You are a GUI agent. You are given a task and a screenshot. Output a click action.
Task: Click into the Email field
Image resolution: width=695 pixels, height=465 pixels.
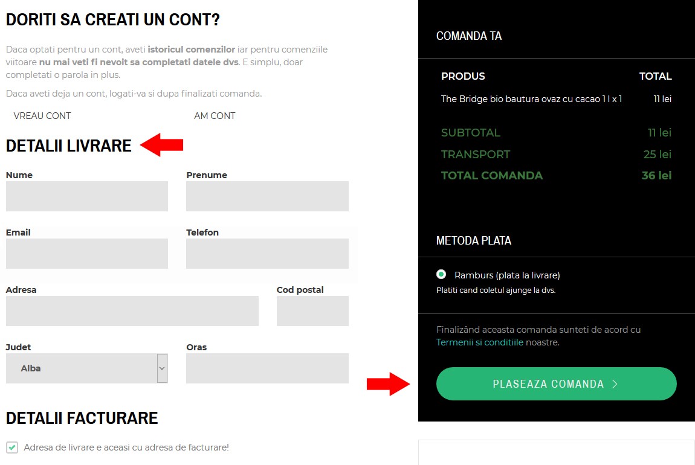(x=87, y=253)
